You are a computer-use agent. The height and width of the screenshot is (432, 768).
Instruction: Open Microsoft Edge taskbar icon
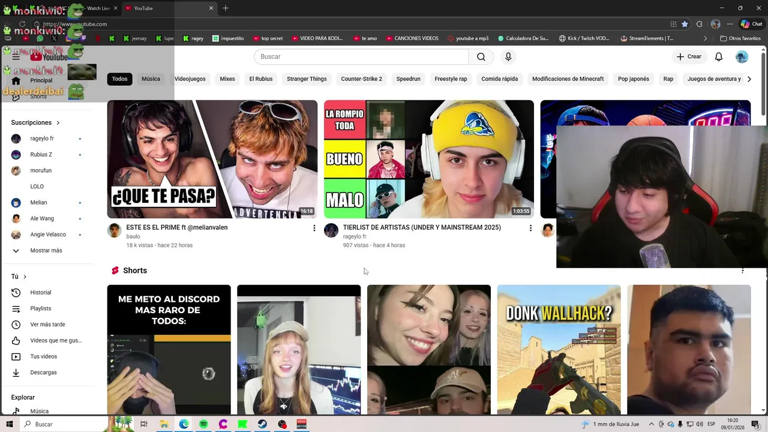(x=184, y=424)
